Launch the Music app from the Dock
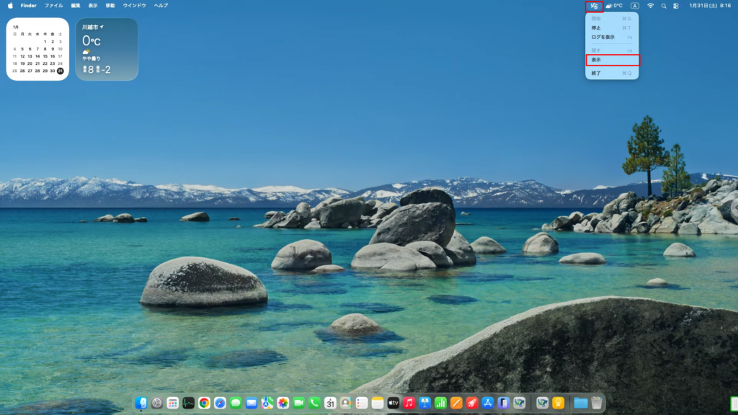Viewport: 738px width, 415px height. point(409,403)
